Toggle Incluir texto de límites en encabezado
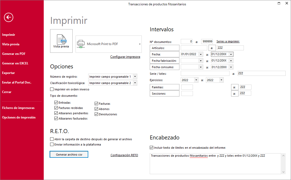This screenshot has width=291, height=180. tap(151, 148)
